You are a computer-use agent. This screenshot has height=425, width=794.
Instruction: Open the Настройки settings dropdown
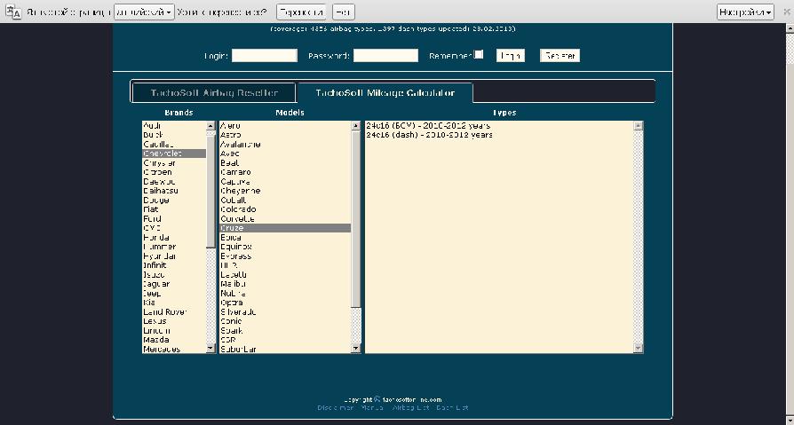click(744, 12)
